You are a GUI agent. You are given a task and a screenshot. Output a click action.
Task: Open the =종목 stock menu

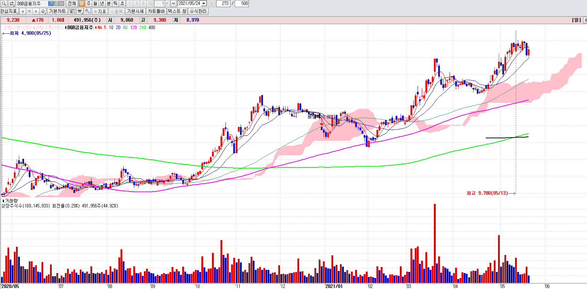pyautogui.click(x=117, y=11)
